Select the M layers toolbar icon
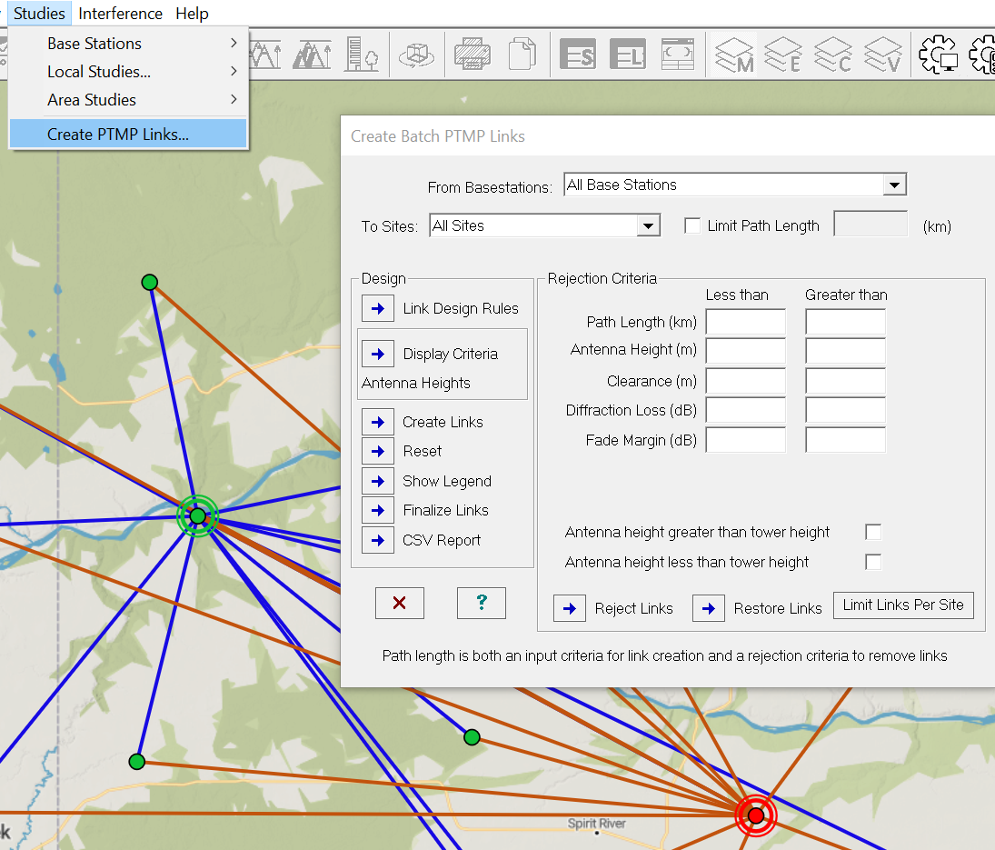The width and height of the screenshot is (995, 850). 734,55
